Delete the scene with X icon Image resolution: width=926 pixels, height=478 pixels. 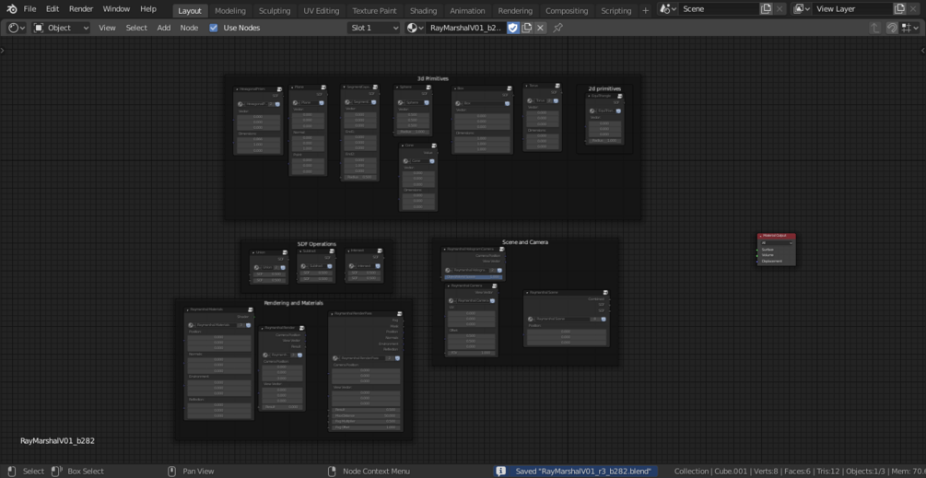(779, 9)
